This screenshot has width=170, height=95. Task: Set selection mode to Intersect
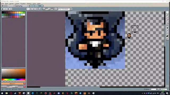click(36, 9)
